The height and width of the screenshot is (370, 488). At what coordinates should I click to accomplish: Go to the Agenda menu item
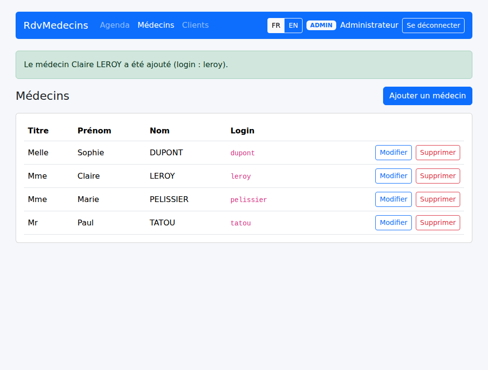pos(115,25)
